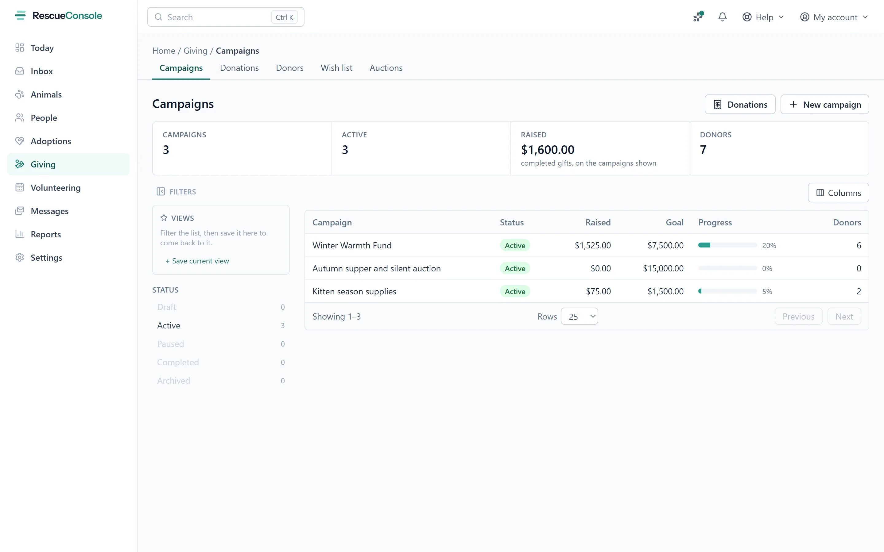Expand the Help menu
The width and height of the screenshot is (884, 552).
tap(763, 17)
